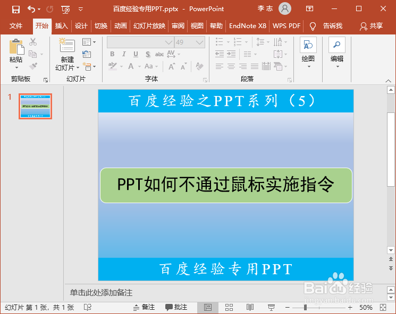Open the line spacing options
Screen dimensions: 396x314
263,41
